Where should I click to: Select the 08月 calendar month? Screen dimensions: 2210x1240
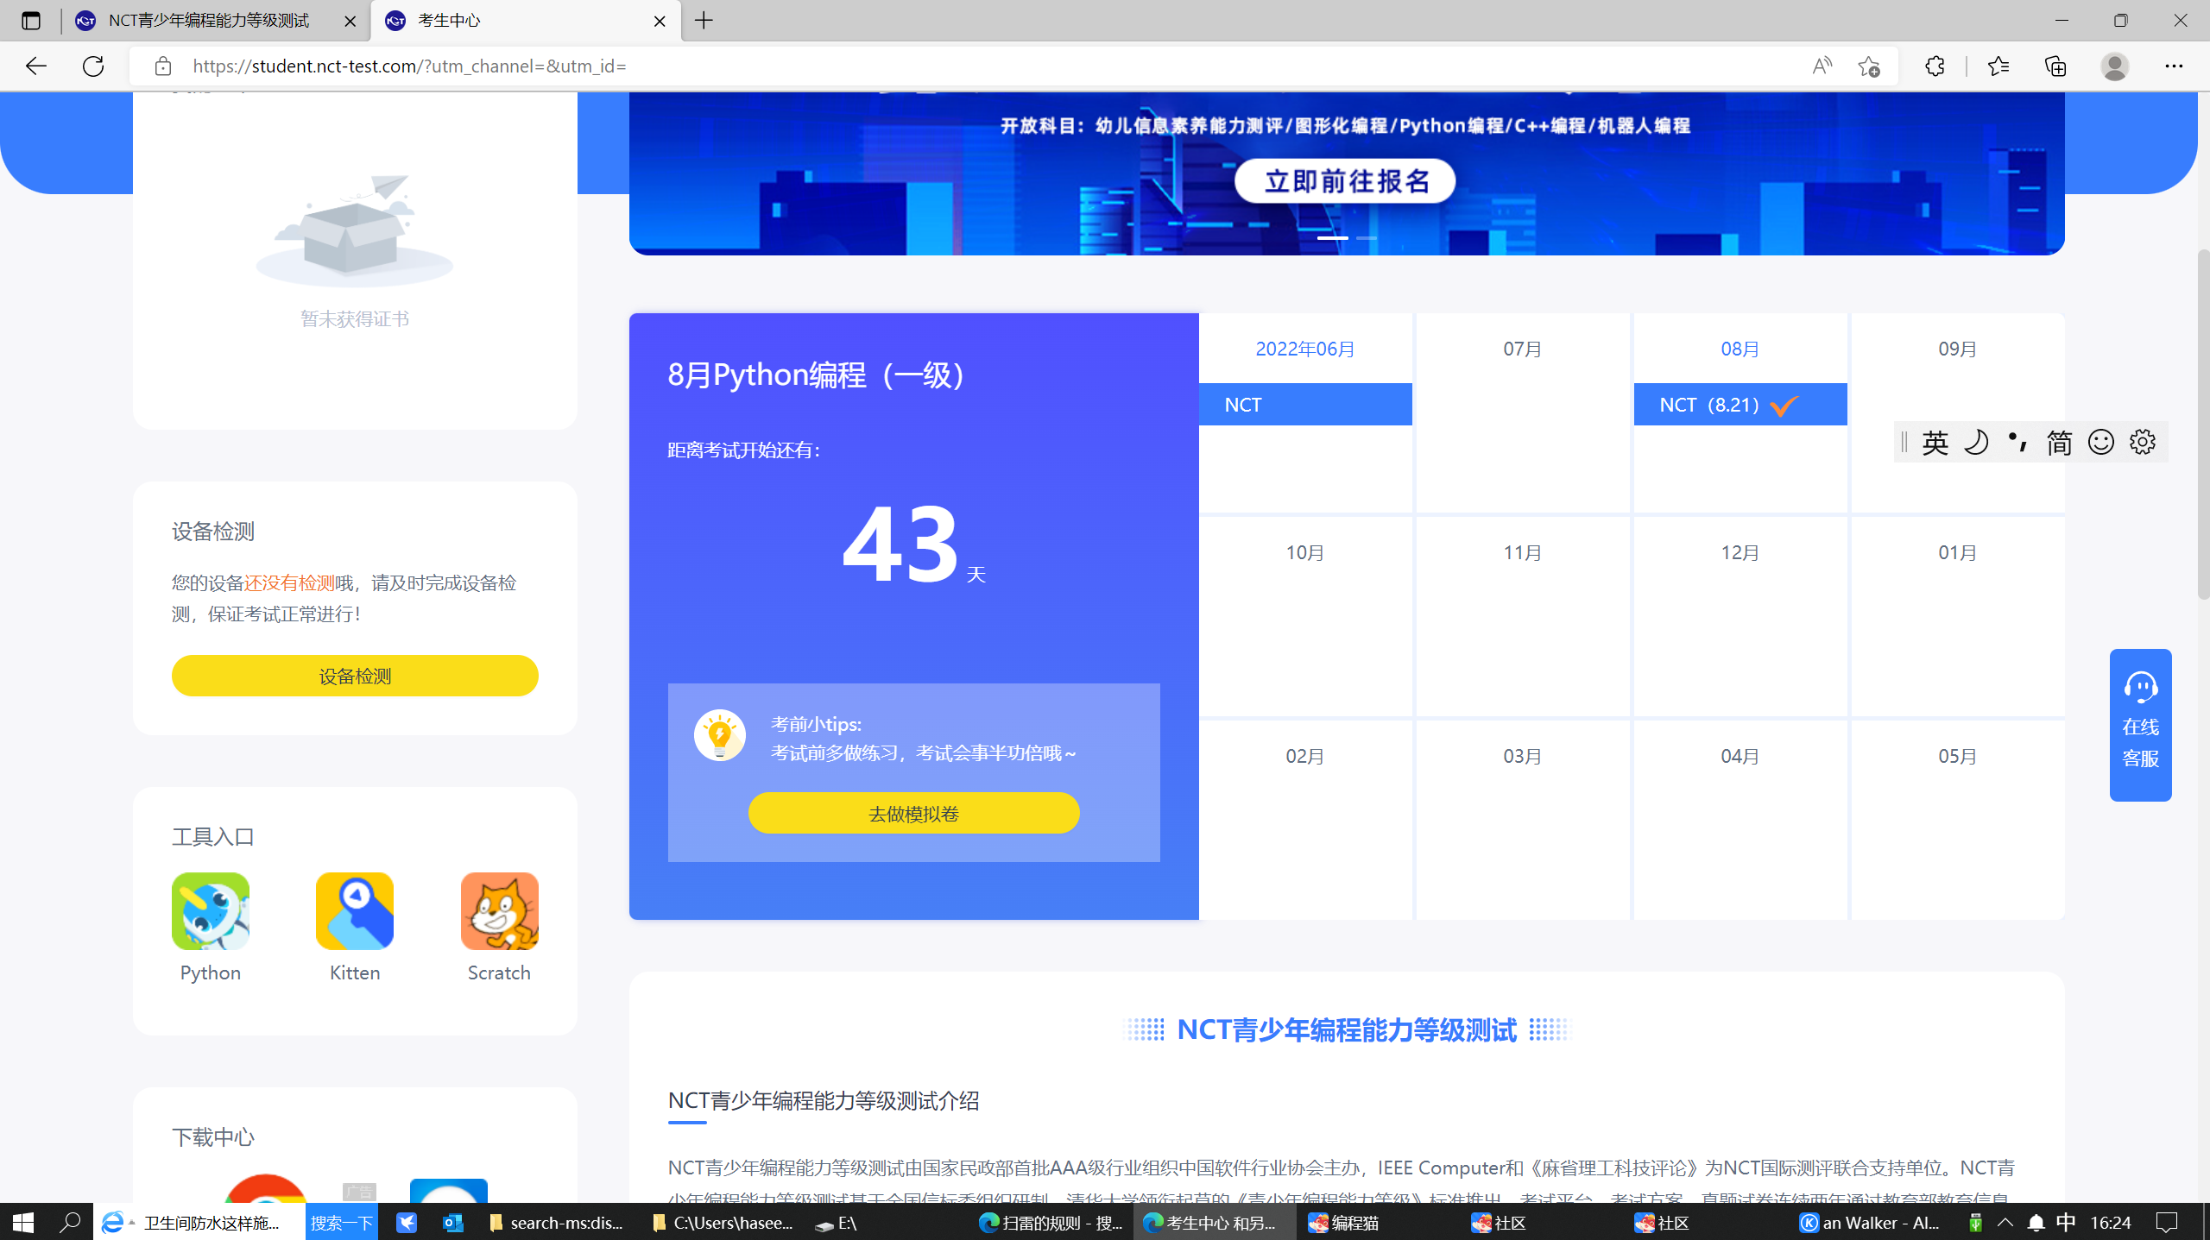(x=1740, y=349)
